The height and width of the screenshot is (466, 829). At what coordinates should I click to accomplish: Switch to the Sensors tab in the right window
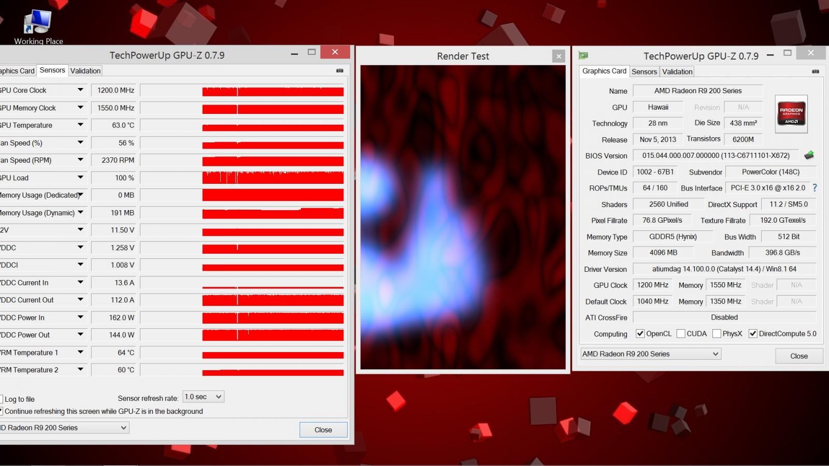[x=644, y=72]
